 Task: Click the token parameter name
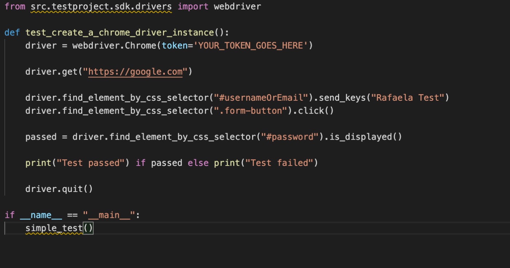click(175, 45)
